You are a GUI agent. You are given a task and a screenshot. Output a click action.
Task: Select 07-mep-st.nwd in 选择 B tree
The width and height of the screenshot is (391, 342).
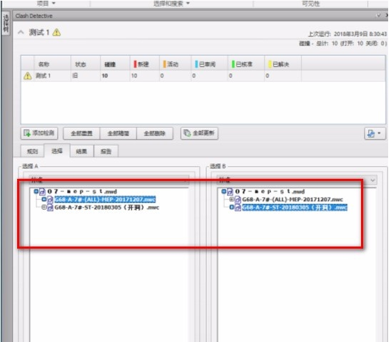(x=270, y=192)
